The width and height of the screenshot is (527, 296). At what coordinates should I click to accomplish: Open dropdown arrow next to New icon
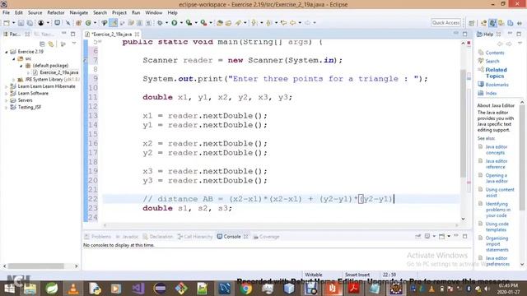pos(13,23)
